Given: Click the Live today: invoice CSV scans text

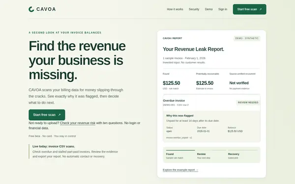Looking at the screenshot, I should (x=54, y=146).
